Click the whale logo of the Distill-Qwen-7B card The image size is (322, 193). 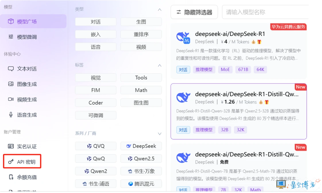[x=183, y=157]
